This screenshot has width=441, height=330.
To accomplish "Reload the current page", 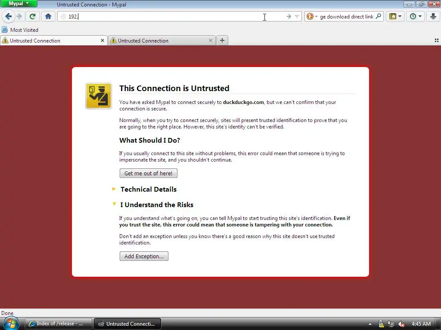I will pos(33,17).
